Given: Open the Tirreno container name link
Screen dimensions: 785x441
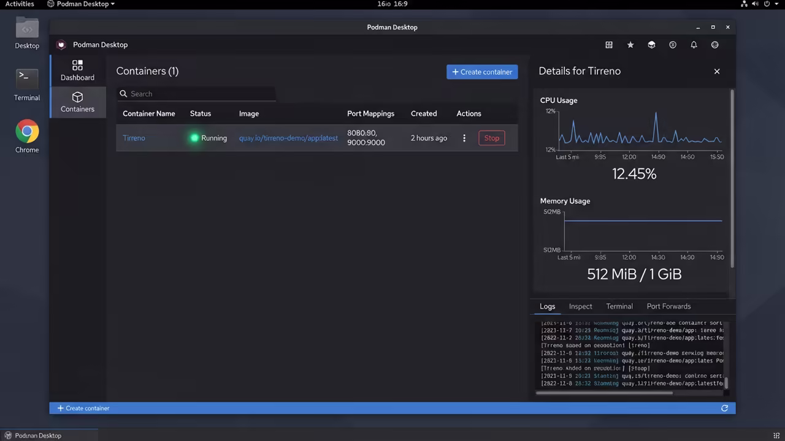Looking at the screenshot, I should 134,138.
